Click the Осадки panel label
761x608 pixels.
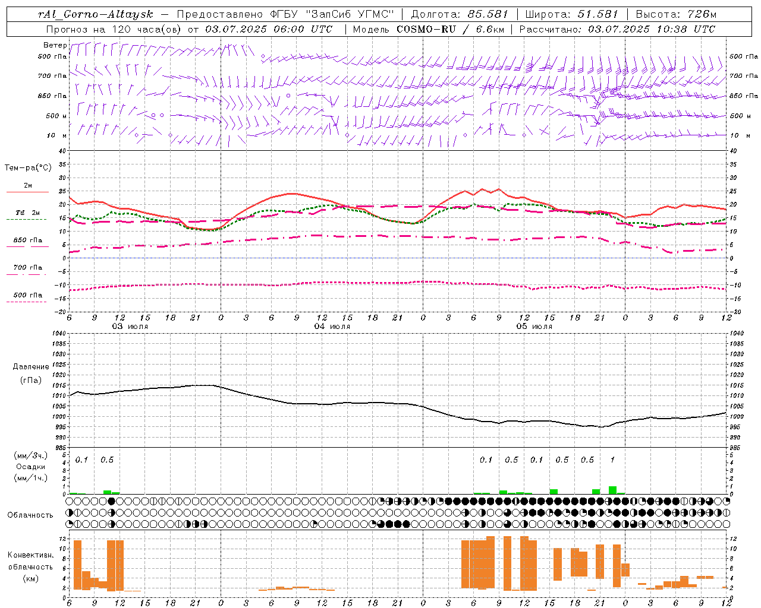[x=31, y=467]
